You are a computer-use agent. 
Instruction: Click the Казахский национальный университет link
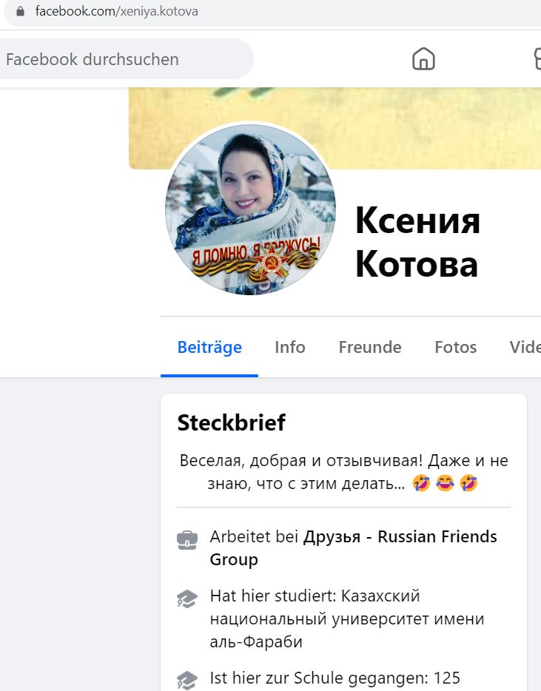click(347, 618)
